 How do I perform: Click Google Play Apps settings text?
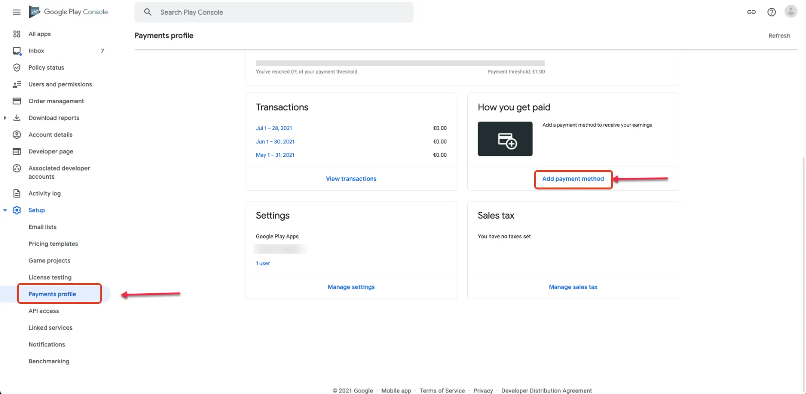click(x=277, y=237)
